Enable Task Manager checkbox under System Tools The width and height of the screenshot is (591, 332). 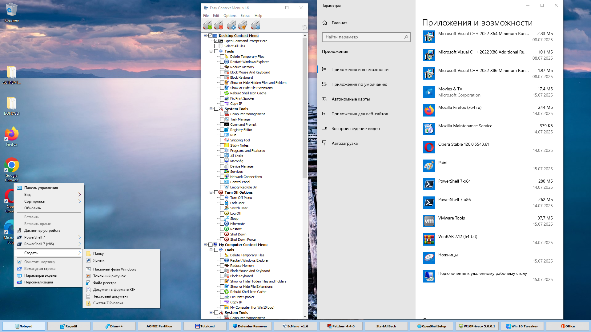pyautogui.click(x=222, y=119)
